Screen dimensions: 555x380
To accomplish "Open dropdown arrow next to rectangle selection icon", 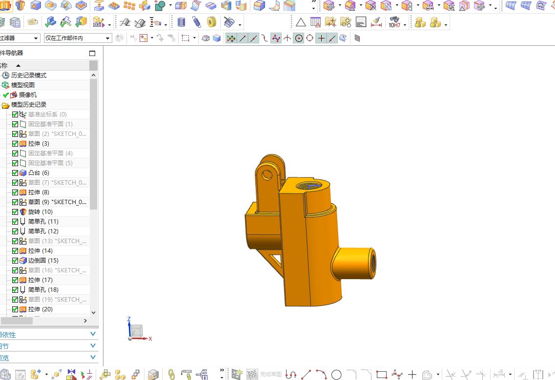I will pyautogui.click(x=194, y=38).
